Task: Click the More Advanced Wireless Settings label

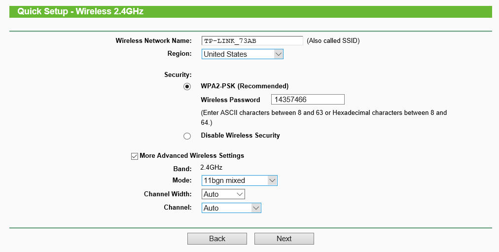Action: (x=192, y=156)
